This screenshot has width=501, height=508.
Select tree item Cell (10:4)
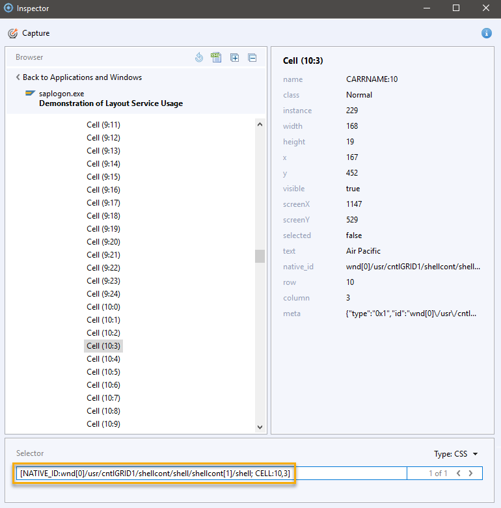tap(103, 358)
